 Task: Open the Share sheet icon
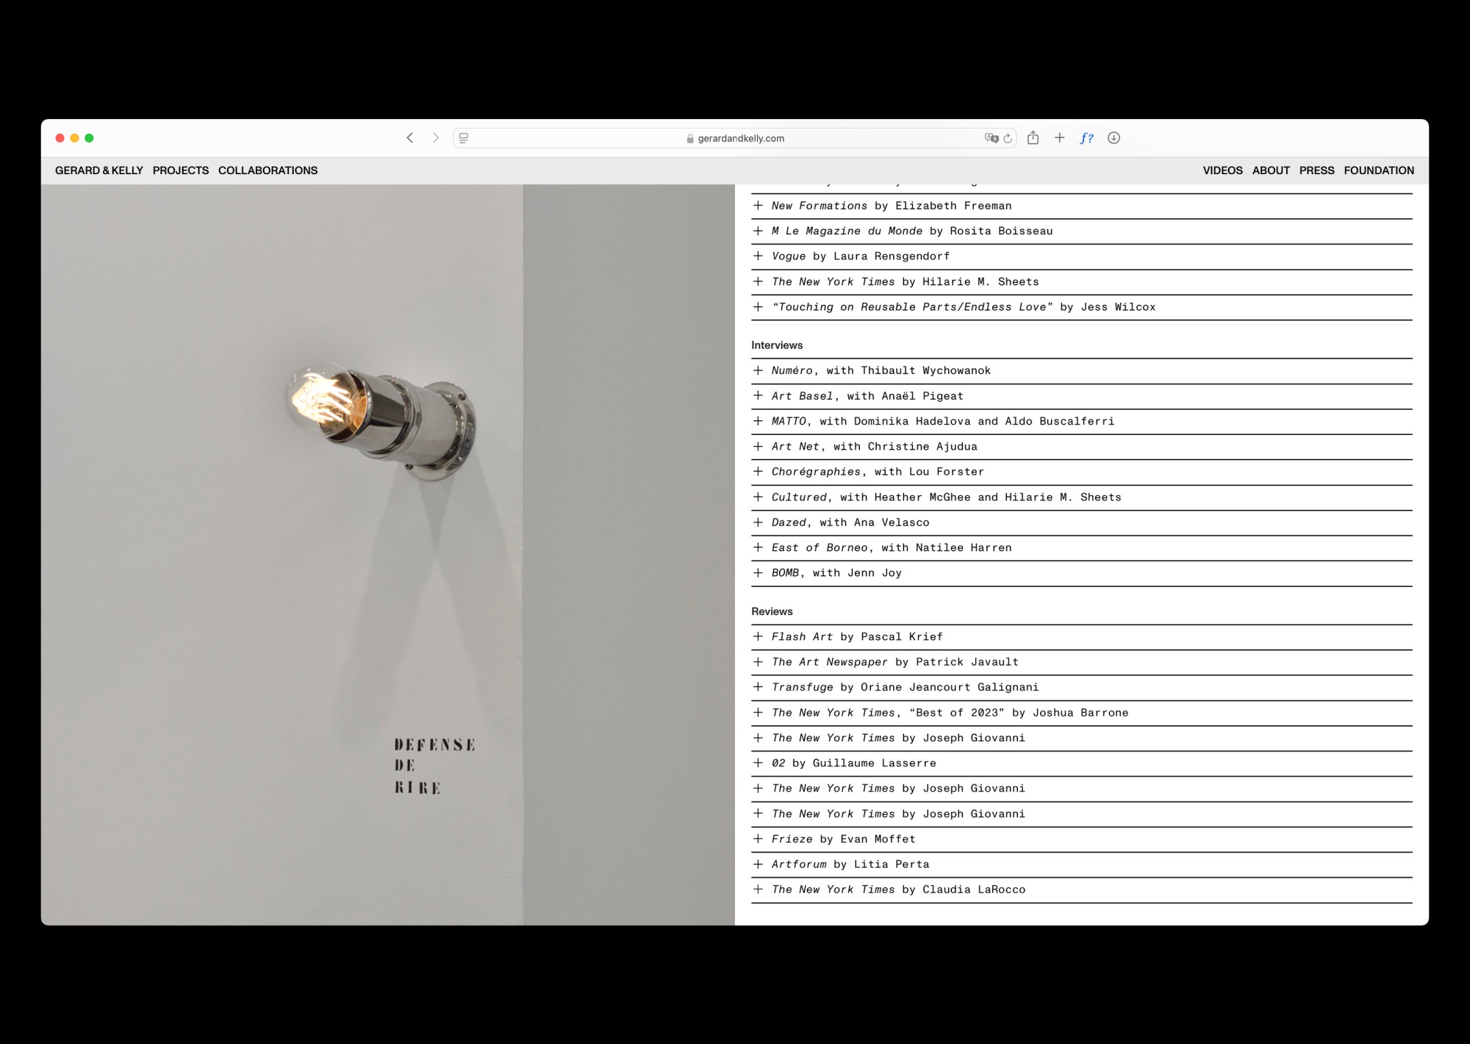pos(1033,138)
